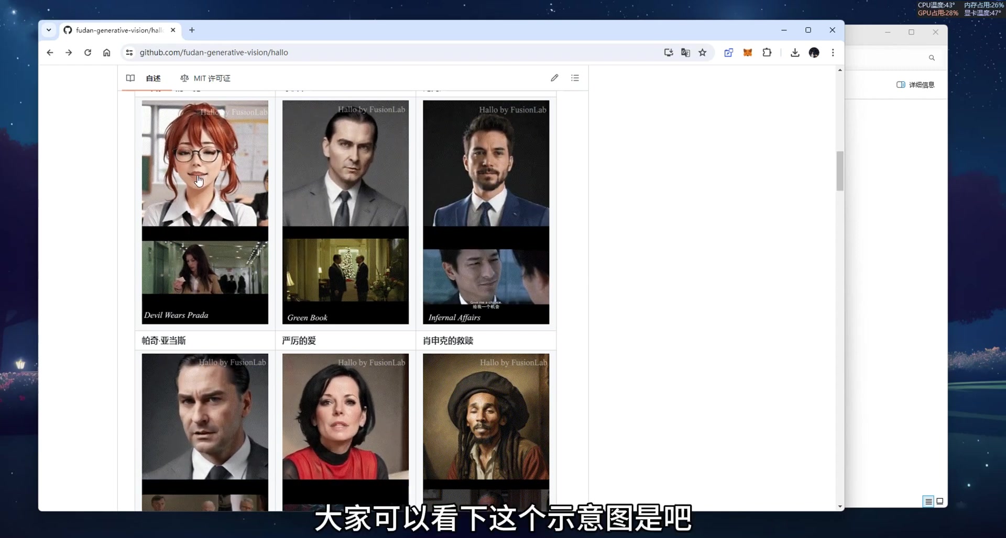Select the 帕奇·亚当斯 column heading text
The width and height of the screenshot is (1006, 538).
pyautogui.click(x=163, y=341)
